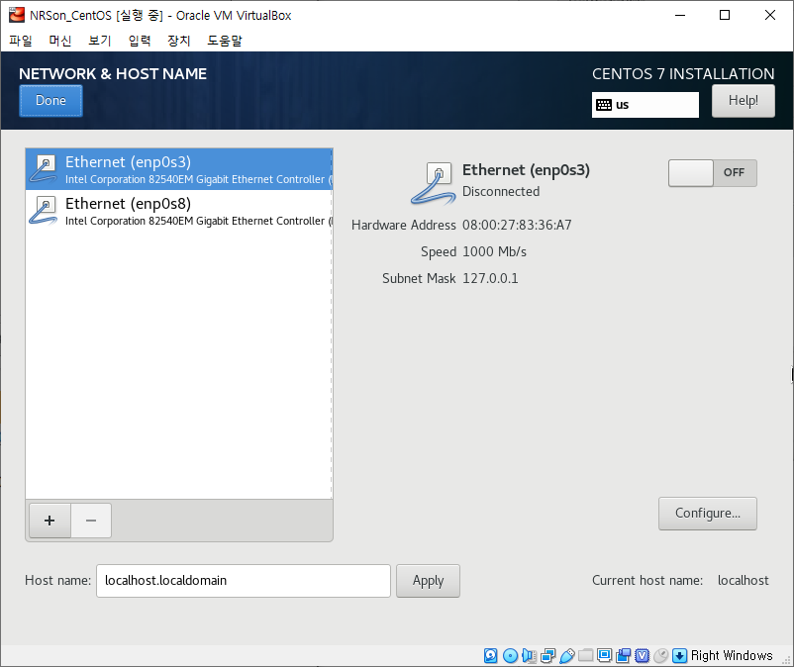The height and width of the screenshot is (667, 794).
Task: Open the 파일 menu
Action: (x=20, y=41)
